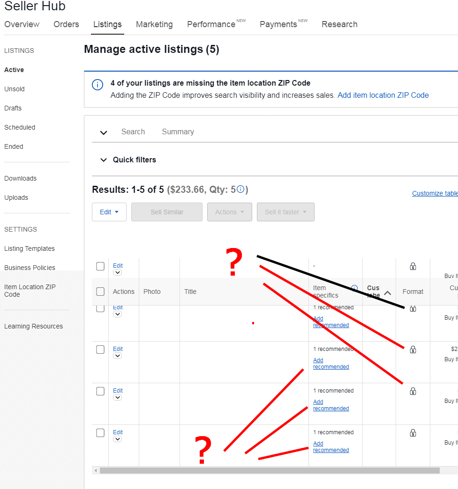Click Add recommended in the $2 price row
This screenshot has height=489, width=458.
pos(331,363)
